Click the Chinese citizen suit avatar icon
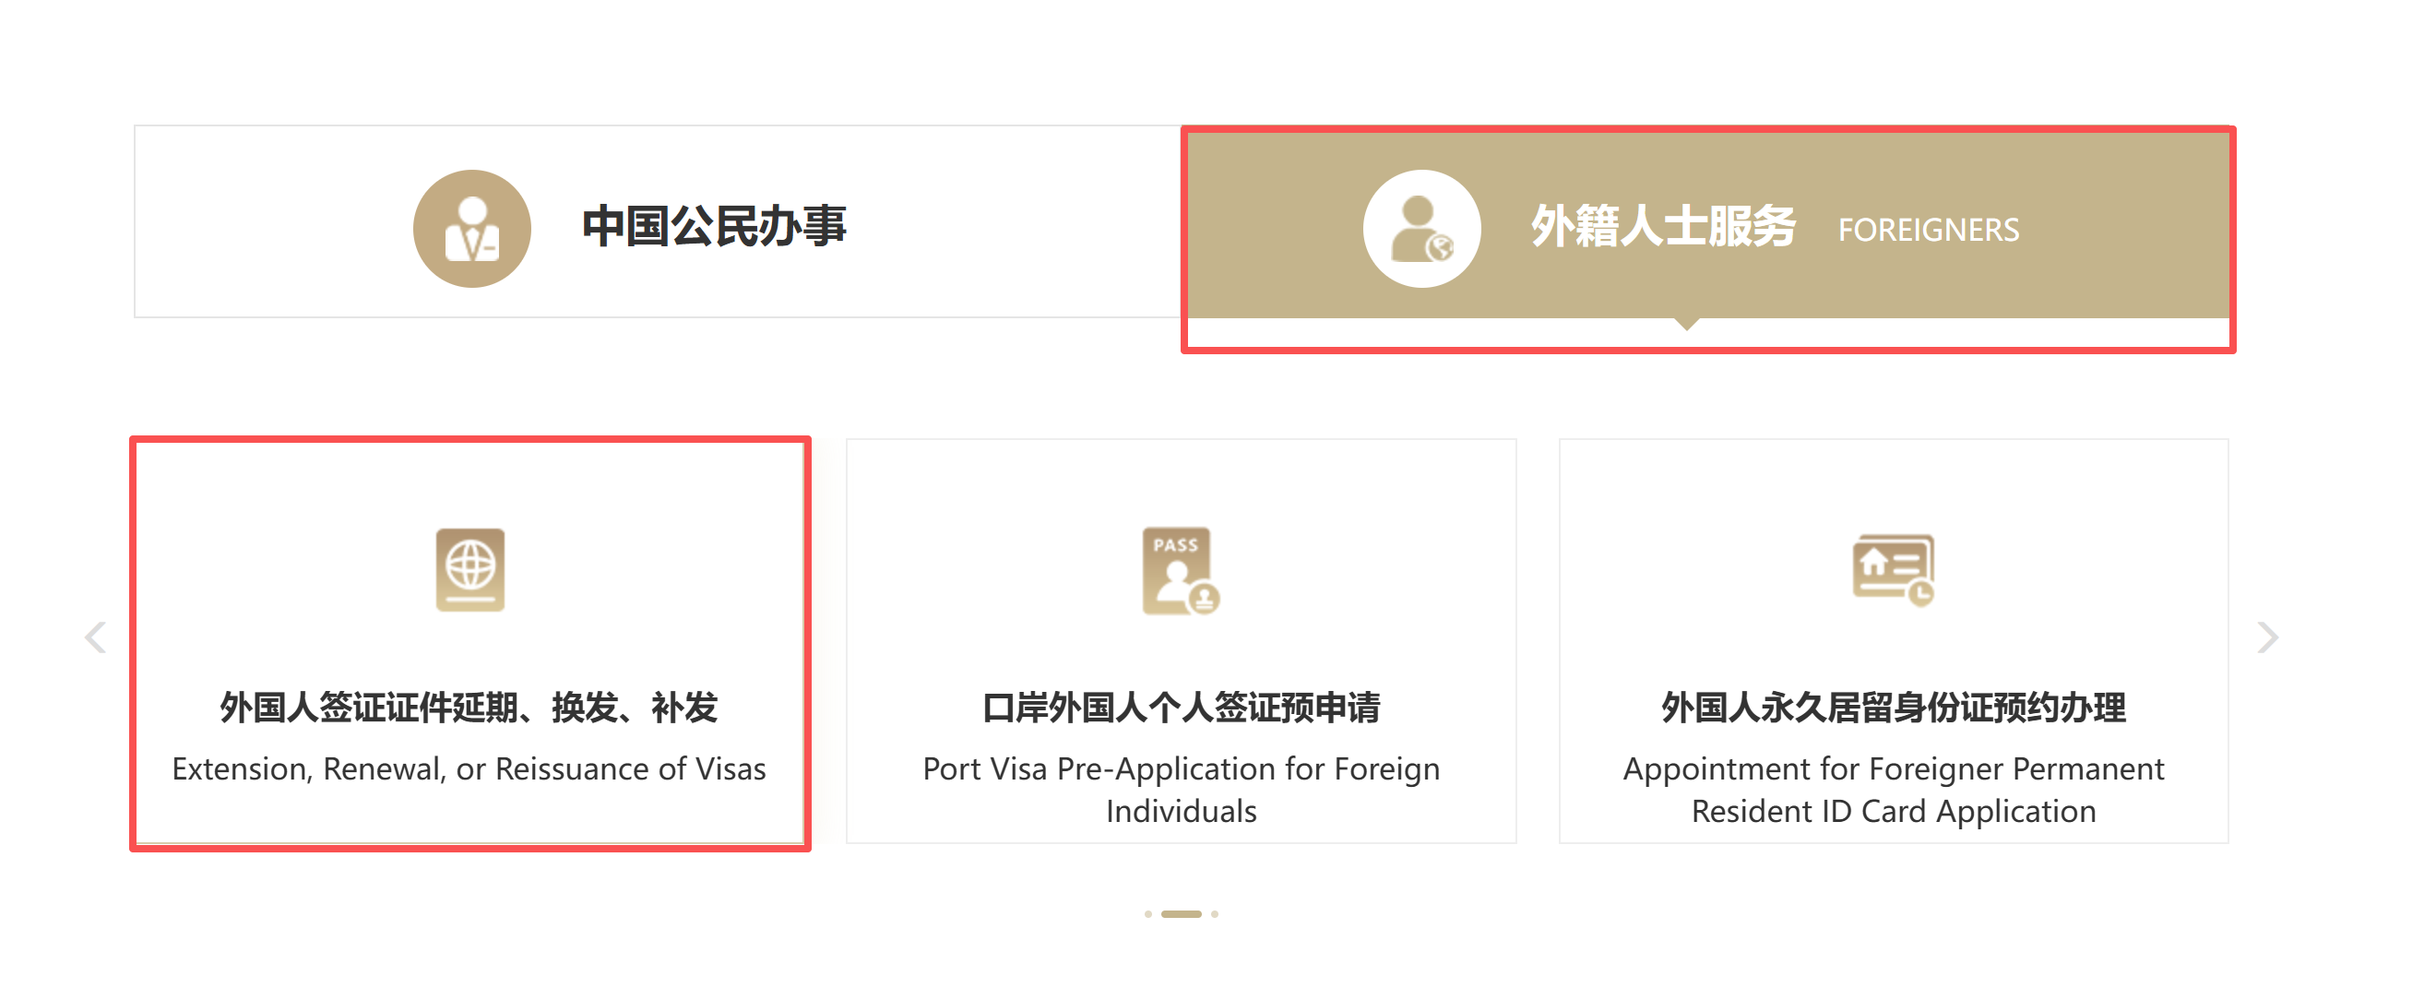 (471, 229)
